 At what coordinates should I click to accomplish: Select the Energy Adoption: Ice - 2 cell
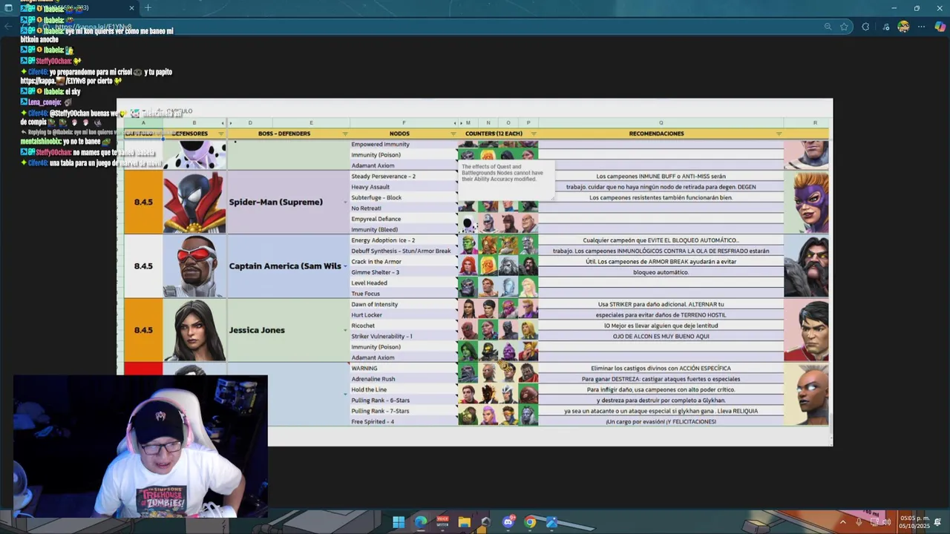coord(404,240)
